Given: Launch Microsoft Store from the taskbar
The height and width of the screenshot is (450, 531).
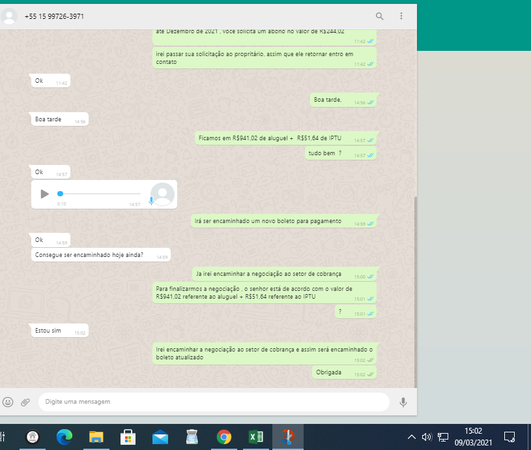Looking at the screenshot, I should 128,437.
